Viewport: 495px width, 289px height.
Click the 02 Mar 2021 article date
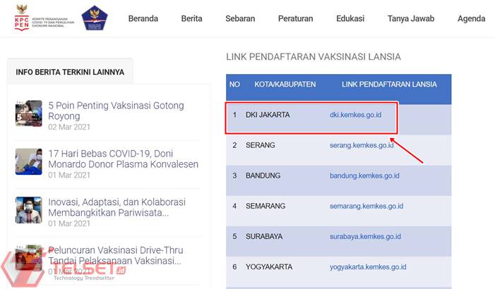[x=69, y=127]
